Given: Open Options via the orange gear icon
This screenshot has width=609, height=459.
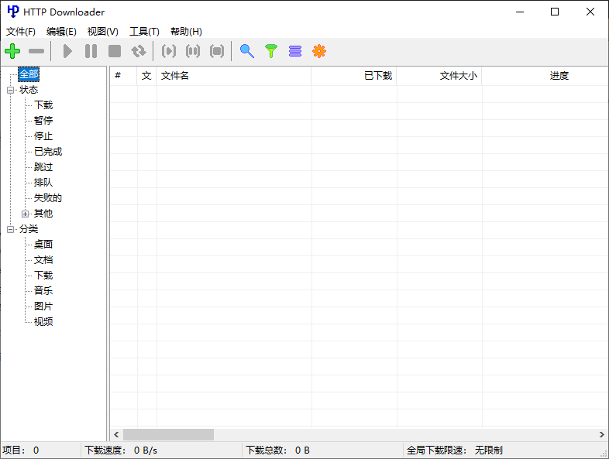Looking at the screenshot, I should (318, 51).
